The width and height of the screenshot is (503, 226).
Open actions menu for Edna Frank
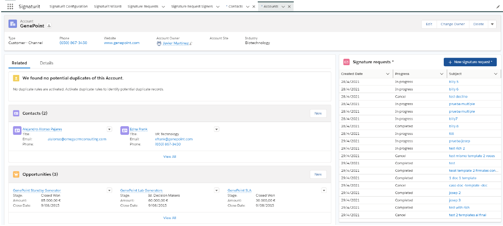pos(217,129)
